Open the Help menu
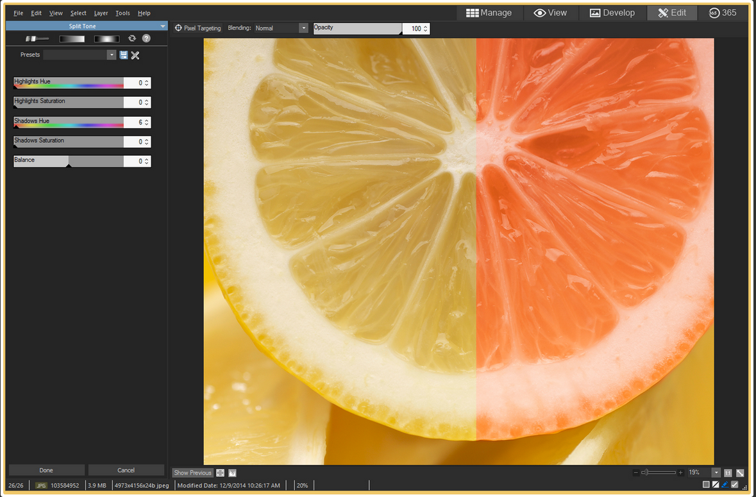The height and width of the screenshot is (497, 756). coord(144,13)
